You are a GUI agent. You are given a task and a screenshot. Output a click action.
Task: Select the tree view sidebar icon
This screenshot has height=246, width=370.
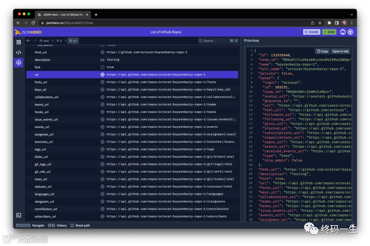point(18,63)
